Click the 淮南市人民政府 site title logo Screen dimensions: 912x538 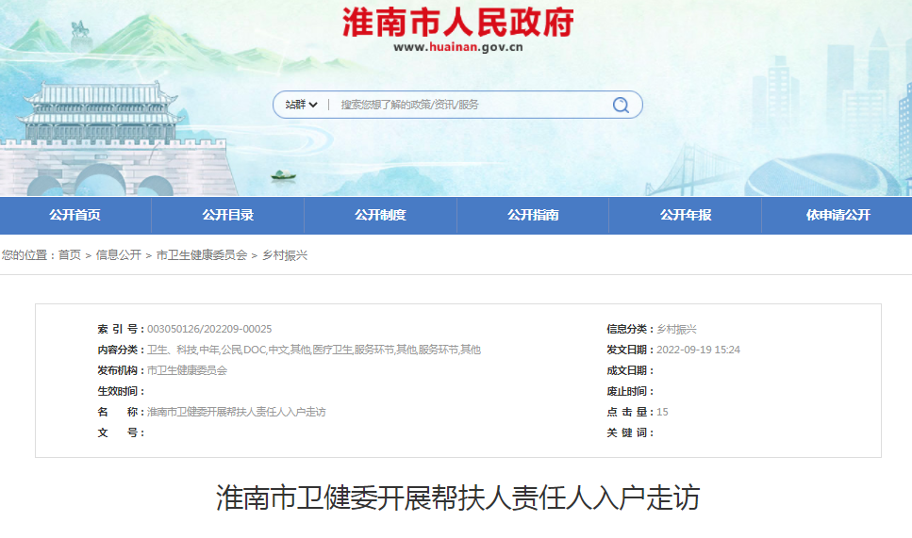[x=457, y=23]
